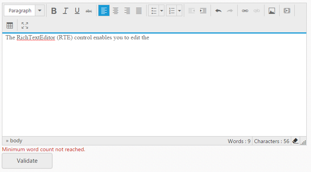
Task: Toggle italic text style
Action: 66,11
